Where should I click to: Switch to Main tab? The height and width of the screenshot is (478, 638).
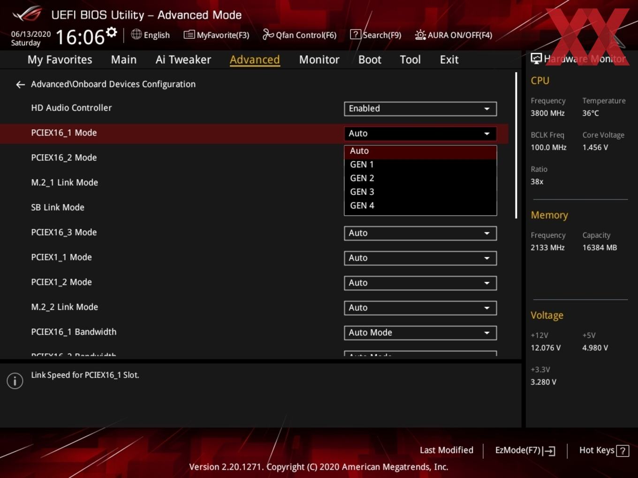[124, 60]
